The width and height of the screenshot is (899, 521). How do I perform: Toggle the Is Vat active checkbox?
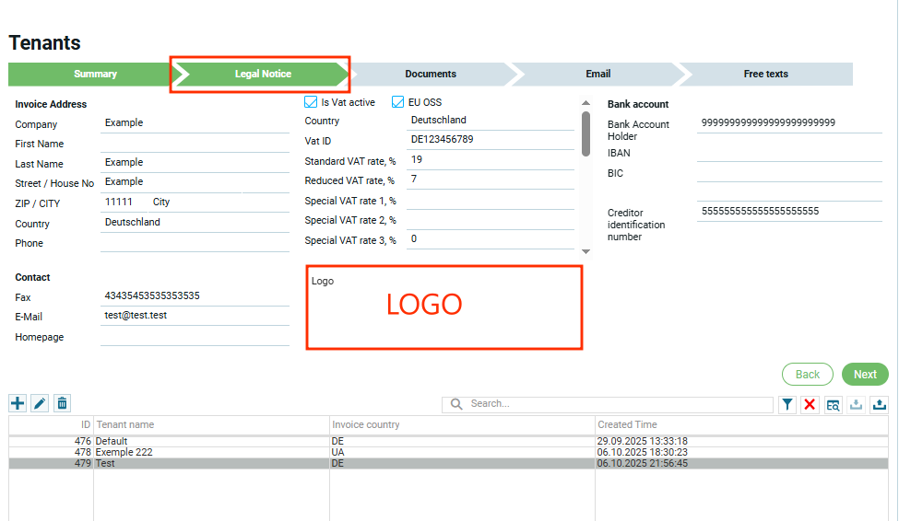(x=311, y=102)
